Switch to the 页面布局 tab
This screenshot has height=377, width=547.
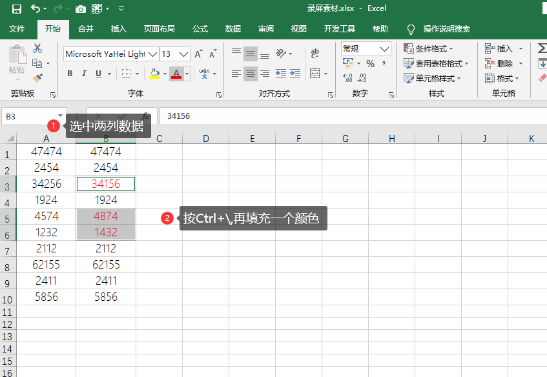coord(160,29)
